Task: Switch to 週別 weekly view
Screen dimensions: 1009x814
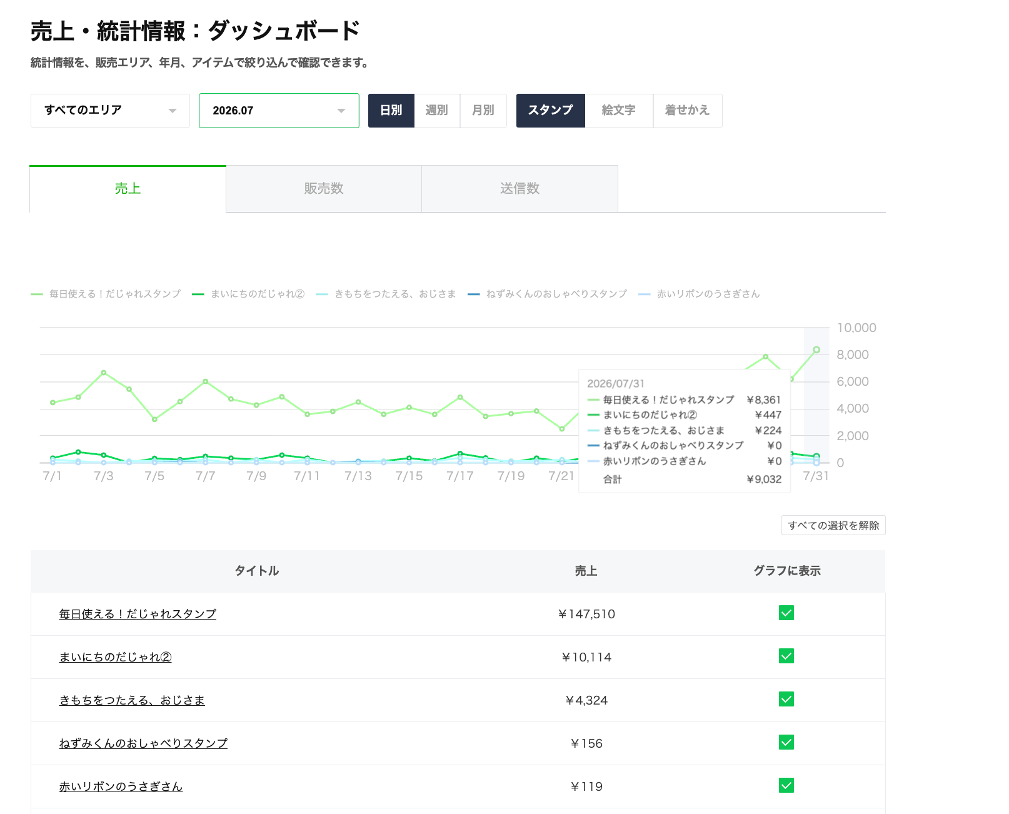Action: pos(437,111)
